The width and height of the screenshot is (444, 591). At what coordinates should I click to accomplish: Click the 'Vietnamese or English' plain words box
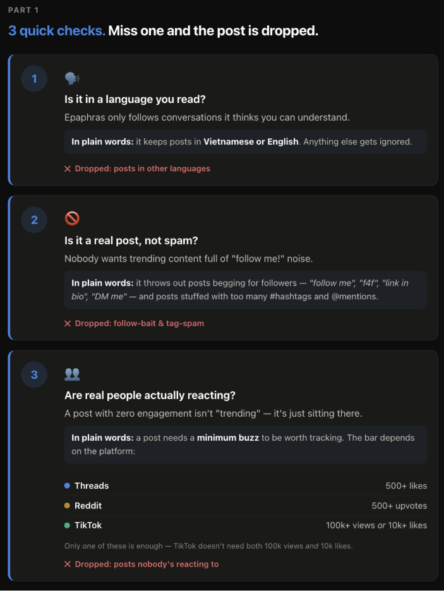click(x=245, y=141)
